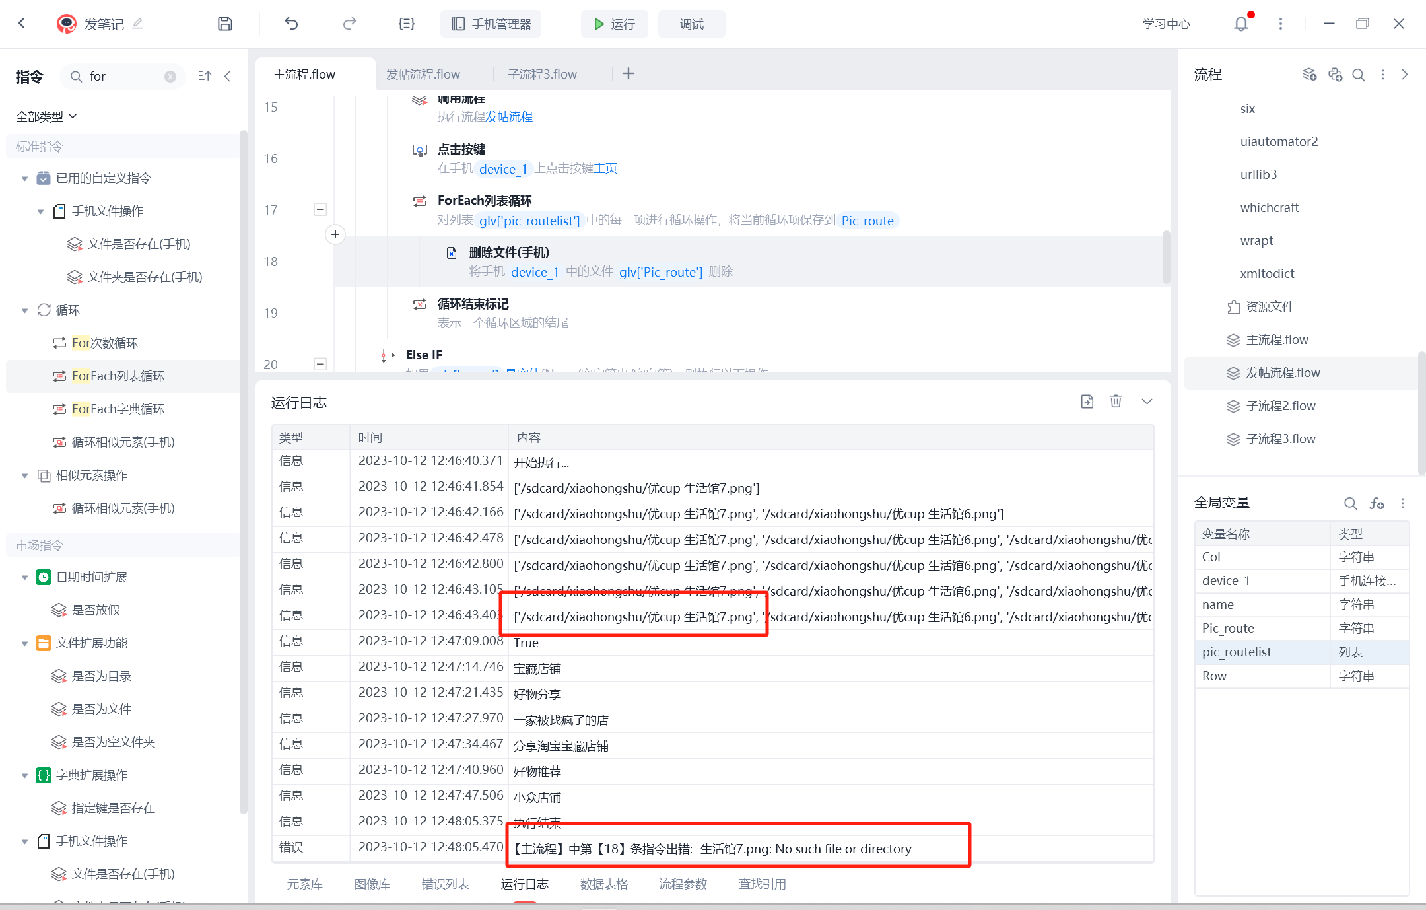Viewport: 1426px width, 910px height.
Task: Collapse the Else IF block at line 20
Action: pos(320,364)
